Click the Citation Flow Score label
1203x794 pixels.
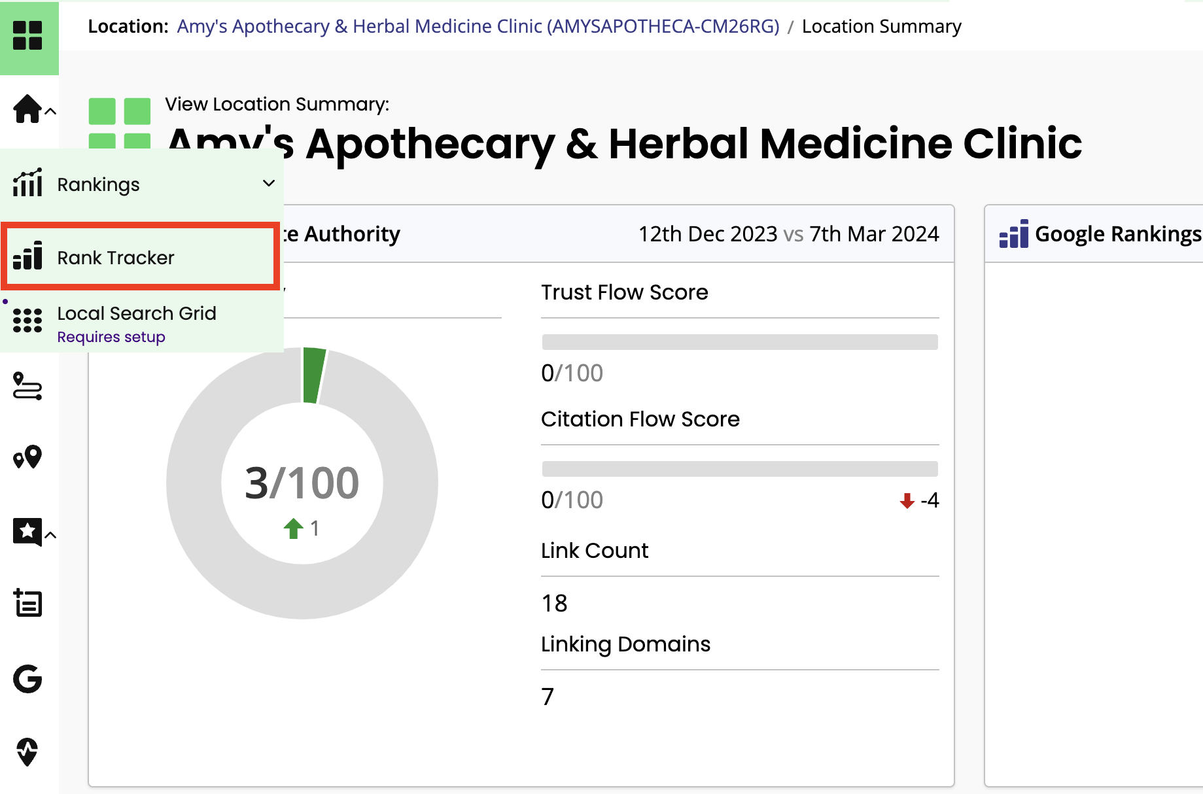(x=640, y=419)
